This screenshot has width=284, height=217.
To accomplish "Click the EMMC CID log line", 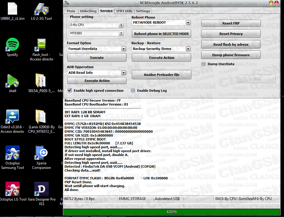I will tap(109, 132).
